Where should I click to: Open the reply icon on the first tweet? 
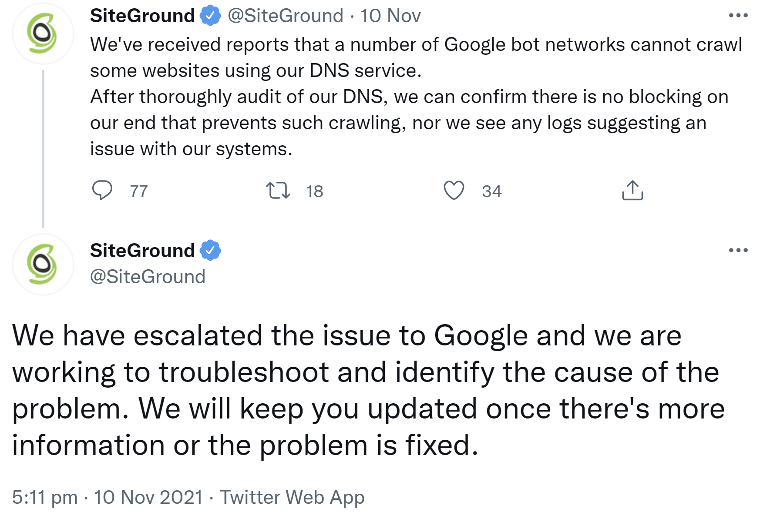point(103,190)
